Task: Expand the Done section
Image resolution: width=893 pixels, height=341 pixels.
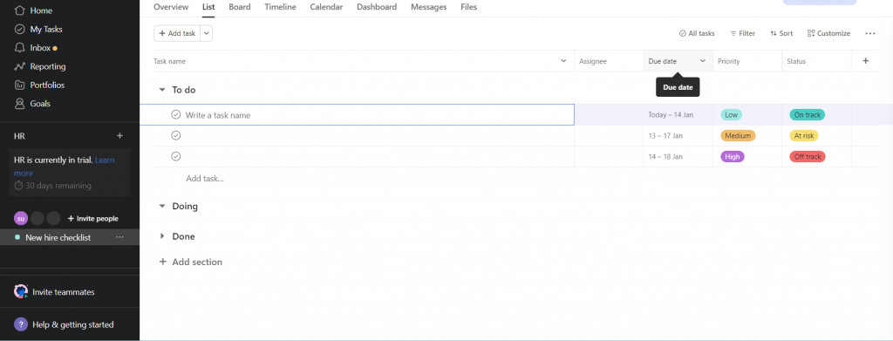Action: click(161, 236)
